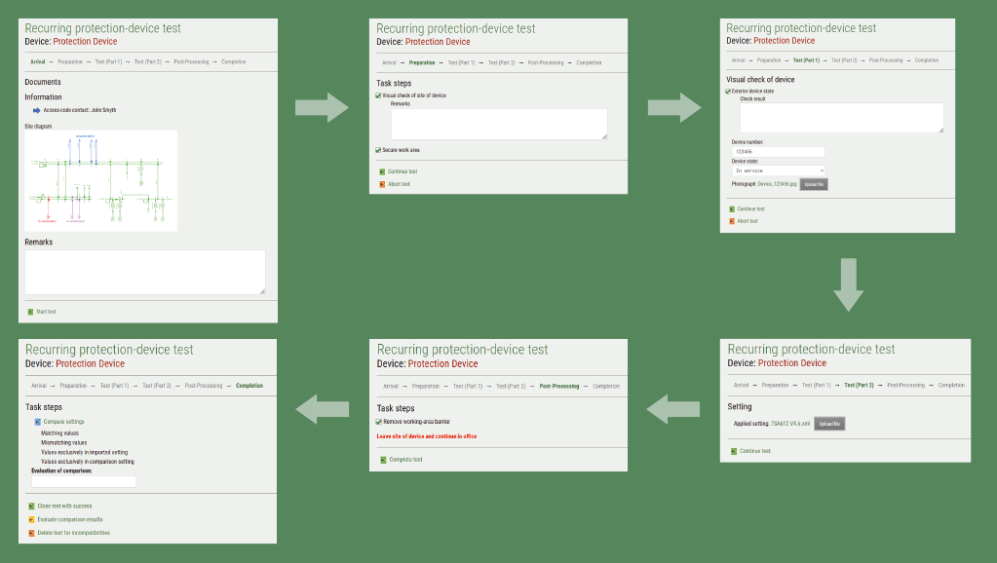Click the green Start test icon
The image size is (997, 563).
pyautogui.click(x=30, y=312)
